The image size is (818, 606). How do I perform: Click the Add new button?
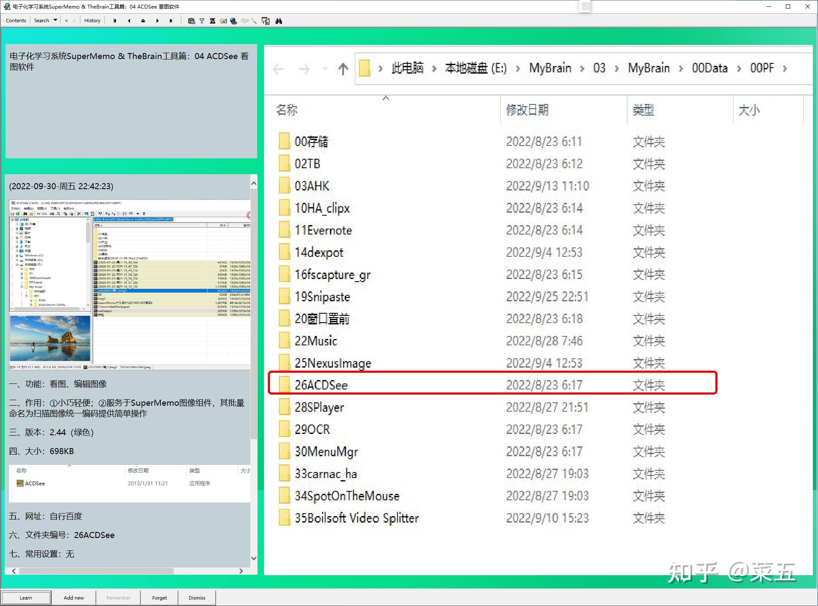coord(74,598)
